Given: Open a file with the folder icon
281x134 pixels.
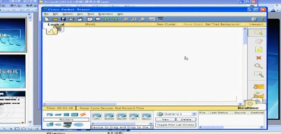Looking at the screenshot, I should (55, 19).
